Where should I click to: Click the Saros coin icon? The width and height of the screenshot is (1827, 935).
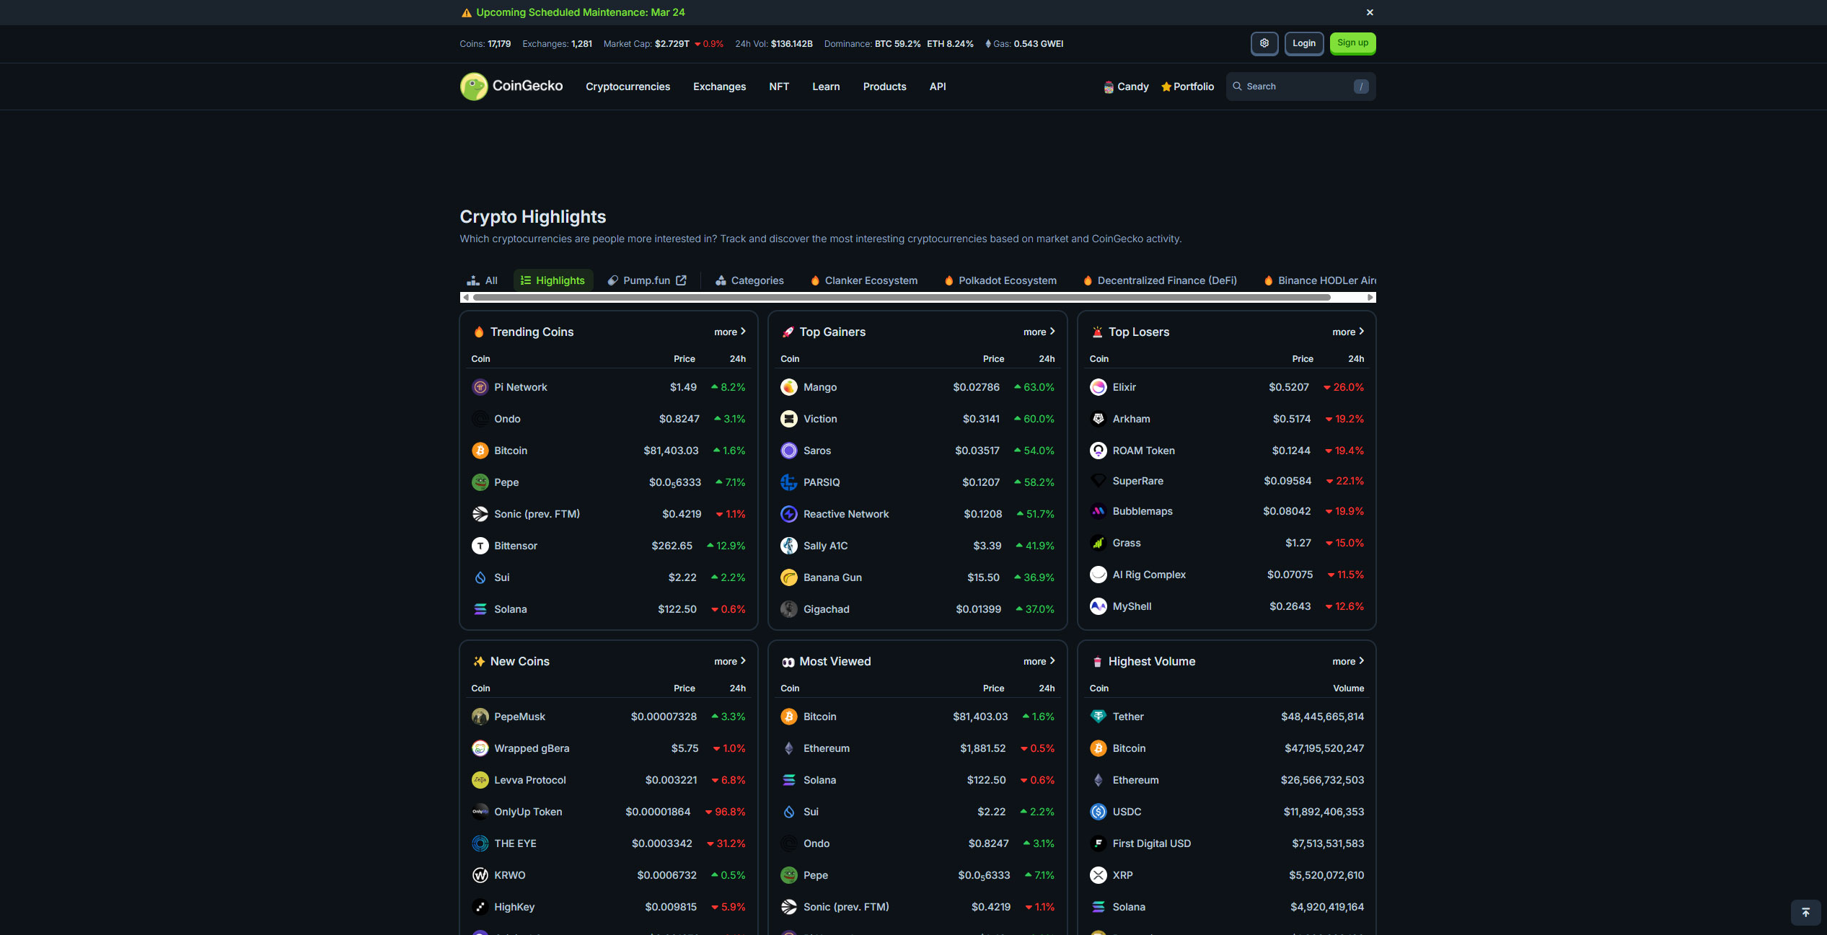789,451
